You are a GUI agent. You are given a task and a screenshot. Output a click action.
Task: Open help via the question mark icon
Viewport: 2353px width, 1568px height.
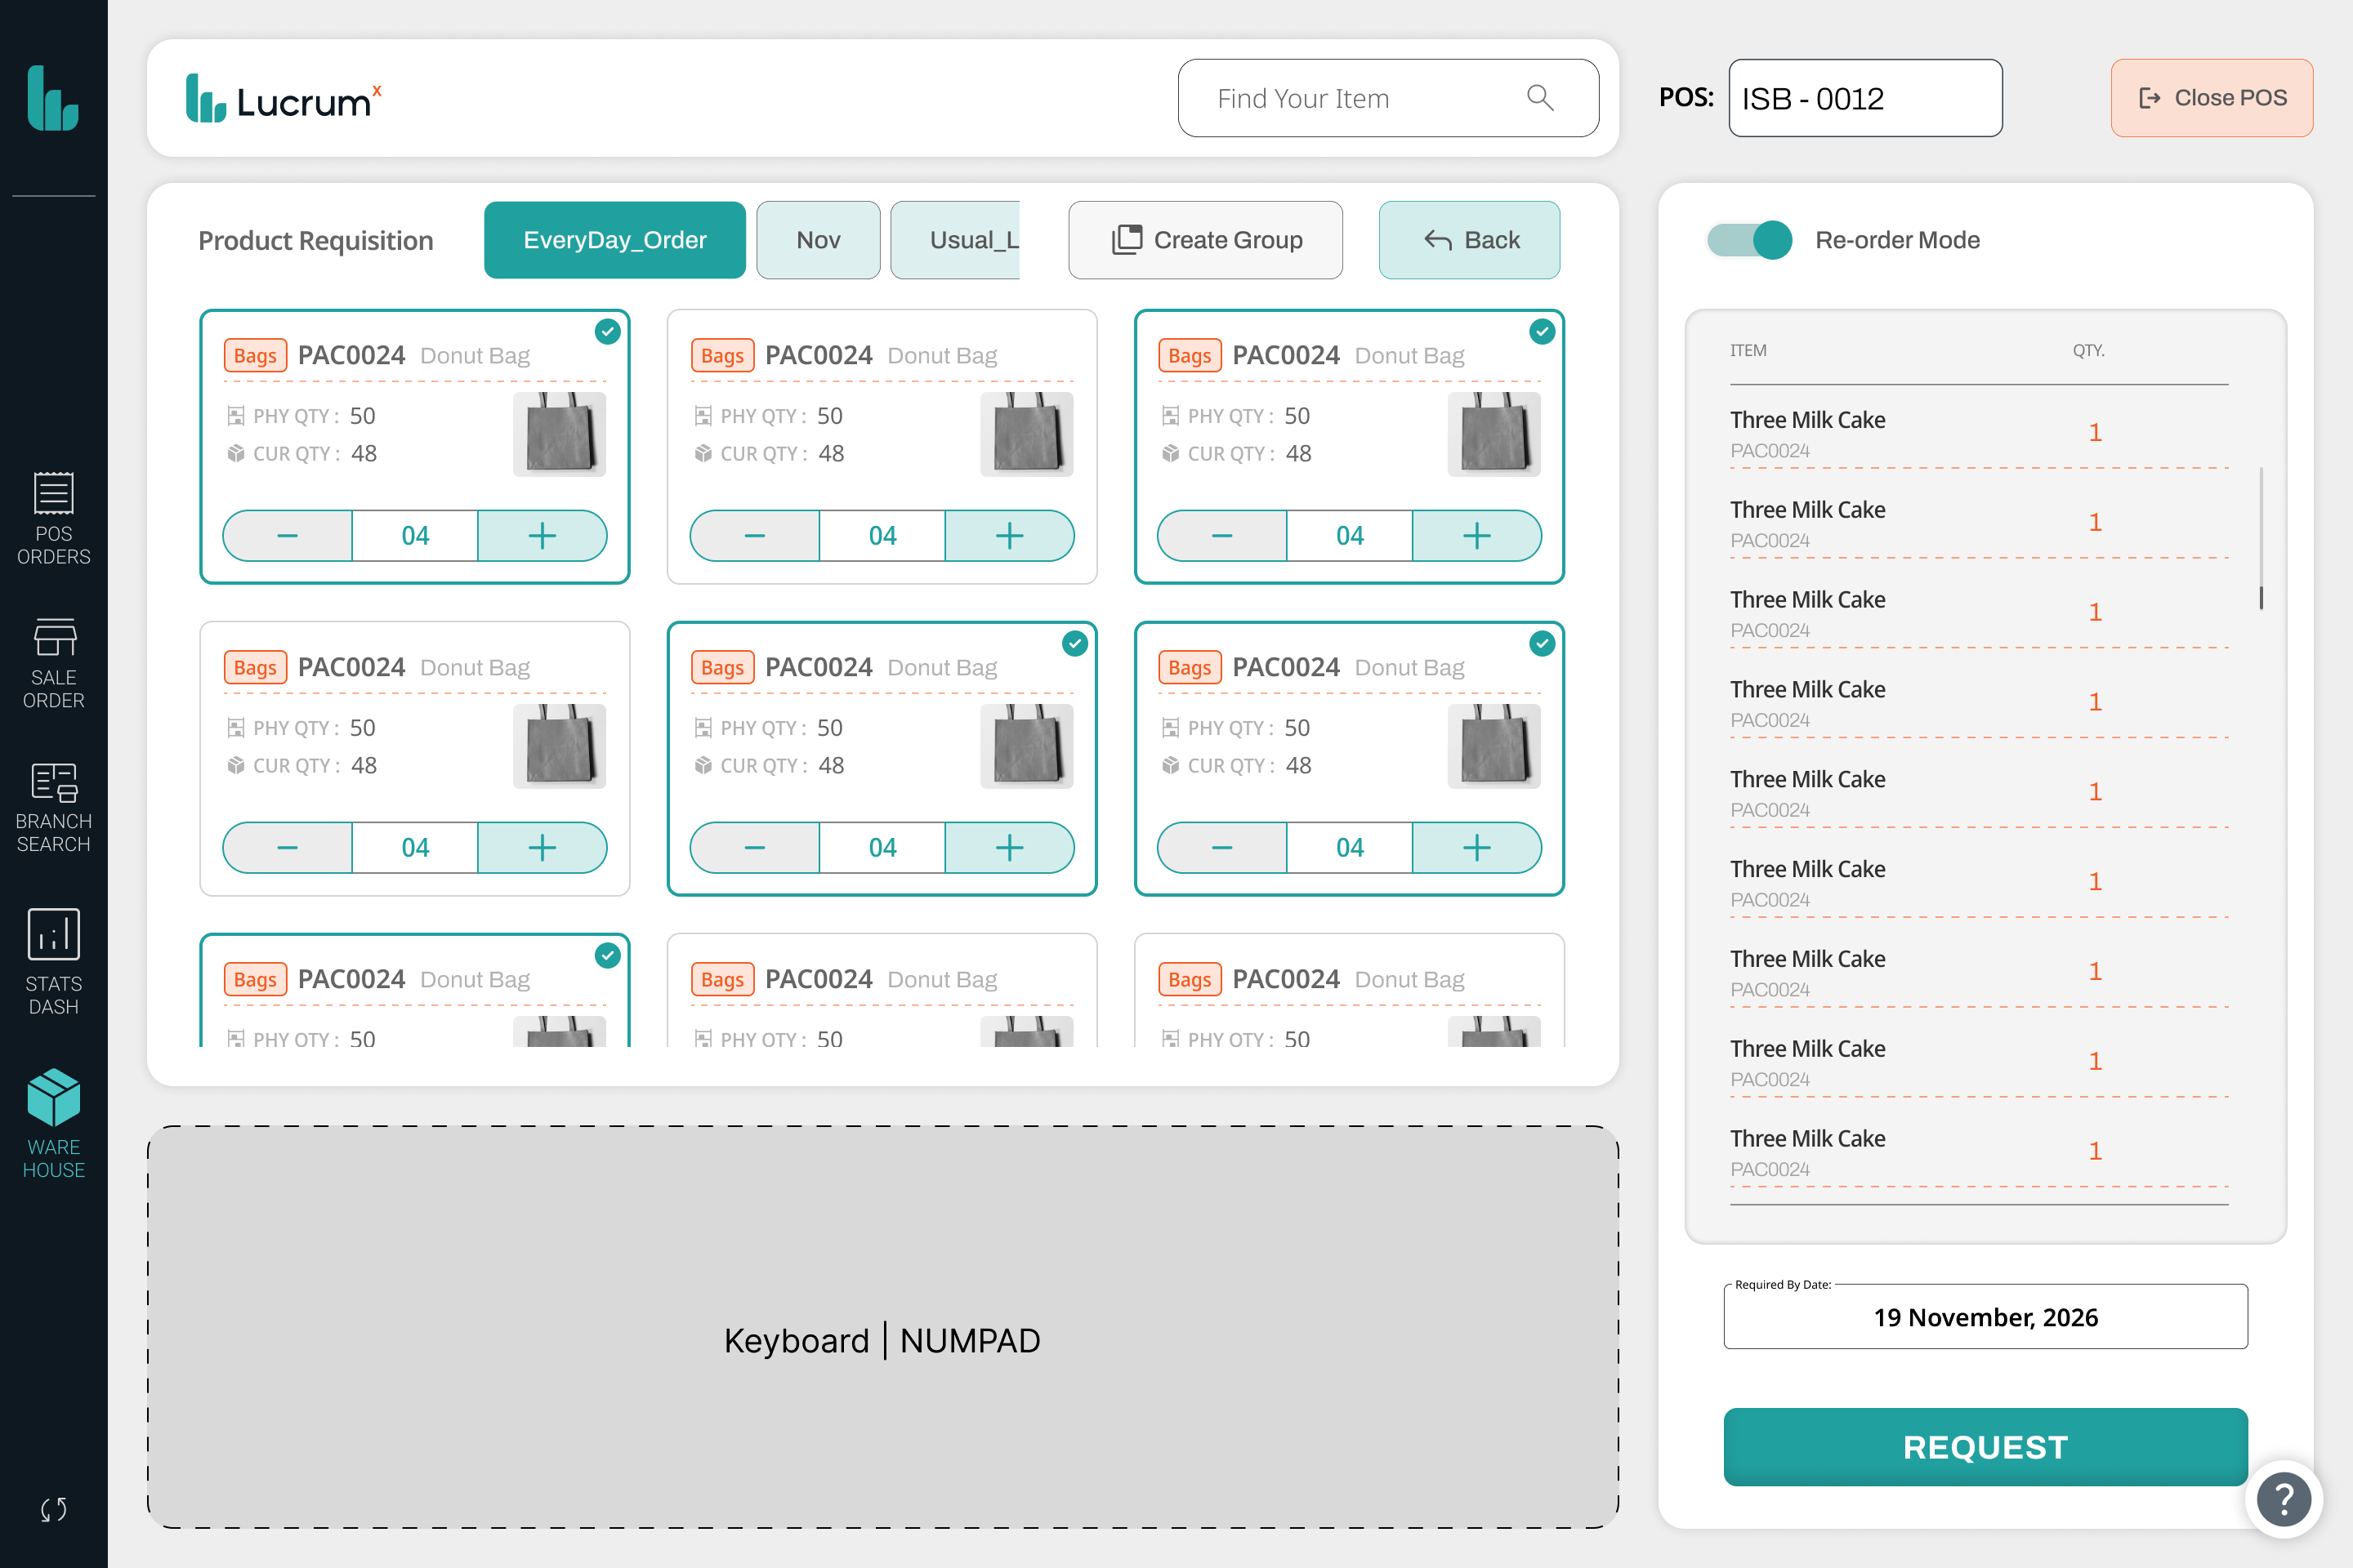click(x=2284, y=1499)
